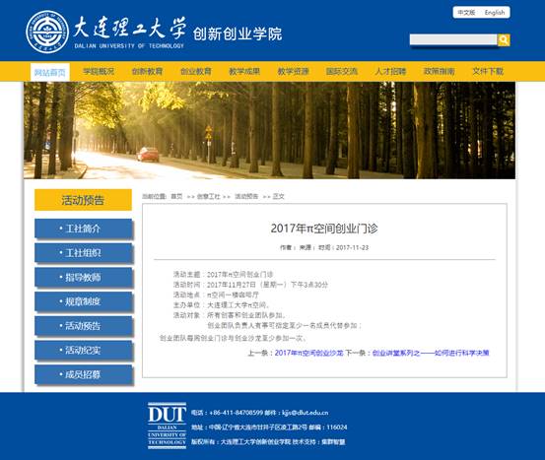The width and height of the screenshot is (545, 460).
Task: Open next article 创业讲堂系列 link
Action: tap(431, 353)
